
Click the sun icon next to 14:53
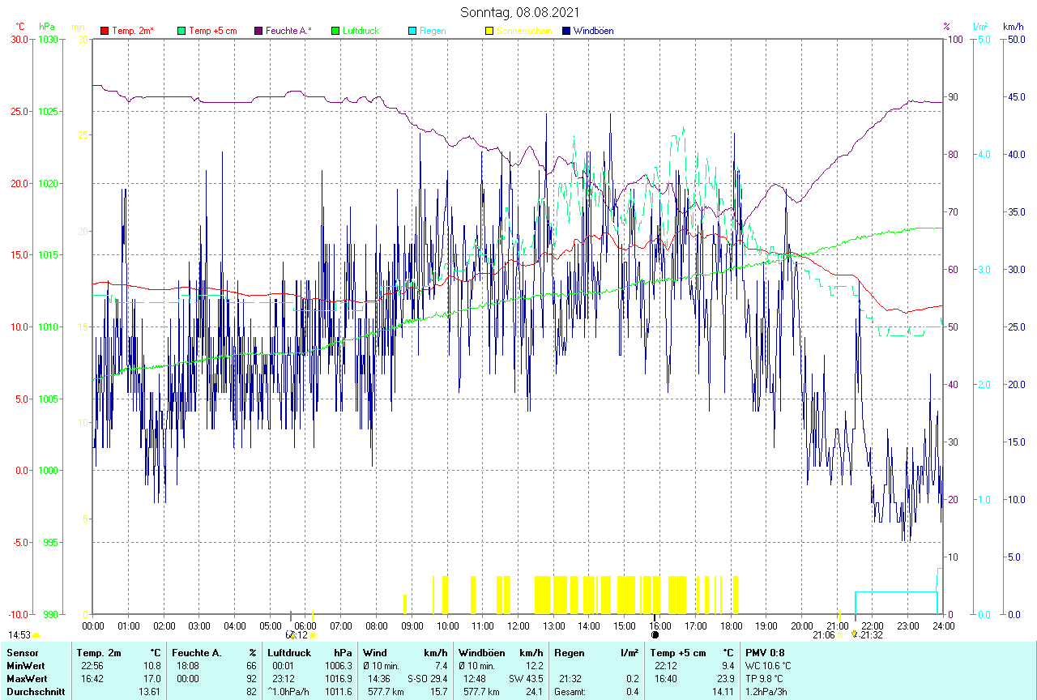pos(36,636)
